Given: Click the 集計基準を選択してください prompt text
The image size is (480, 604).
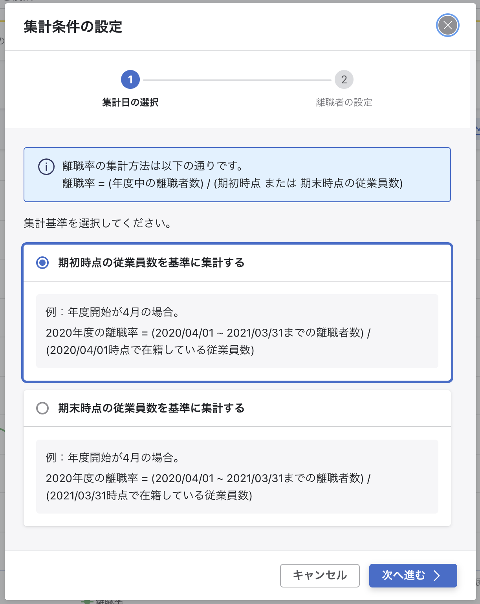Looking at the screenshot, I should [97, 223].
